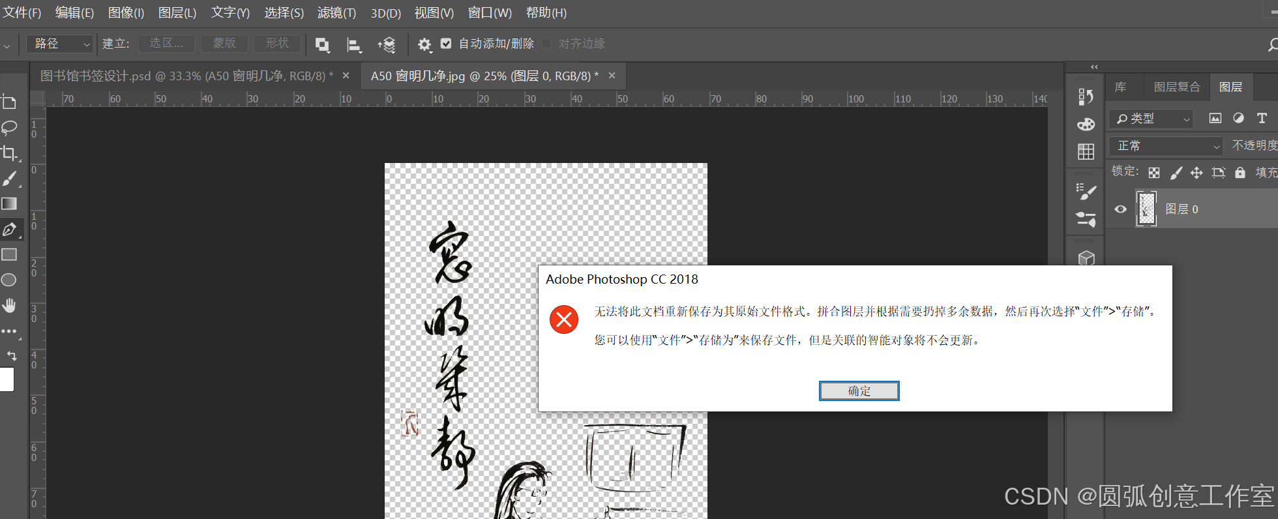Toggle lock position icon
The width and height of the screenshot is (1278, 519).
tap(1196, 173)
